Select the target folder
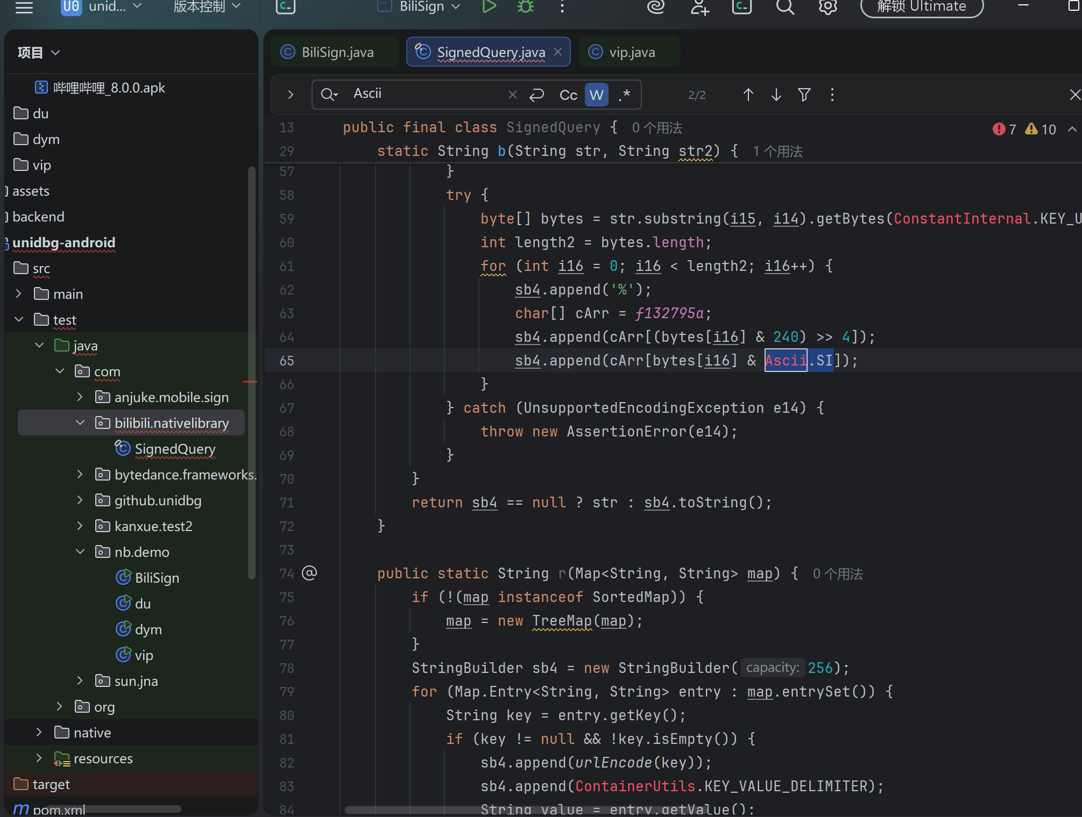Image resolution: width=1082 pixels, height=817 pixels. (x=42, y=784)
